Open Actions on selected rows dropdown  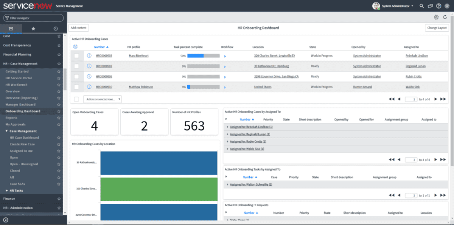click(103, 99)
